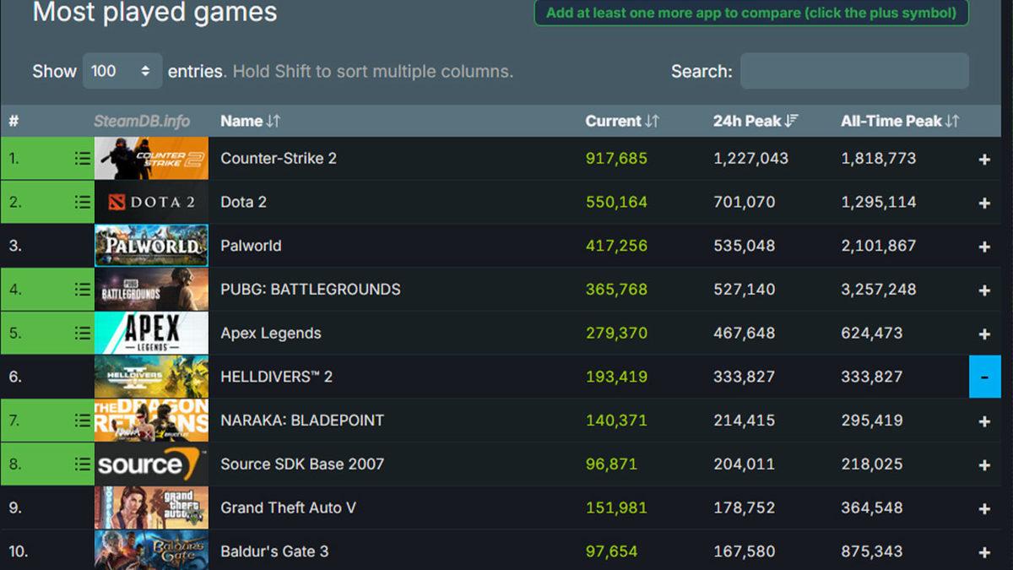
Task: Add Baldur's Gate 3 via its plus symbol
Action: pos(984,551)
